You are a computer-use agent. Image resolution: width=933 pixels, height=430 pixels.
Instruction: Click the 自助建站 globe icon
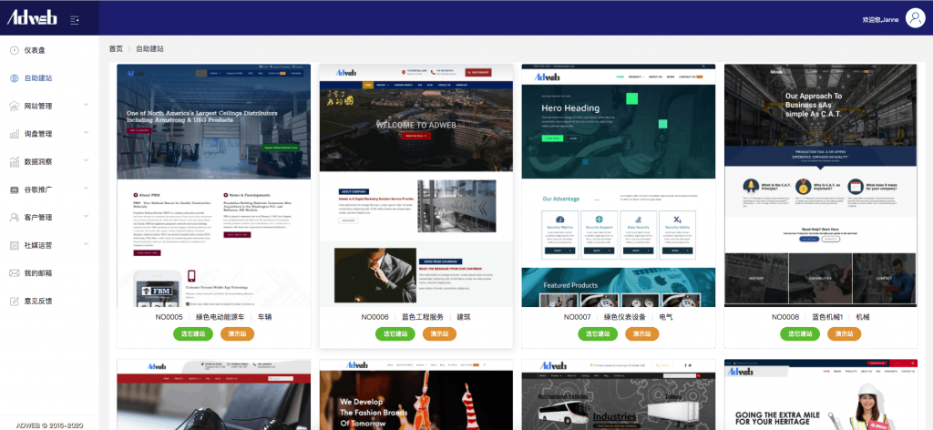(x=15, y=78)
